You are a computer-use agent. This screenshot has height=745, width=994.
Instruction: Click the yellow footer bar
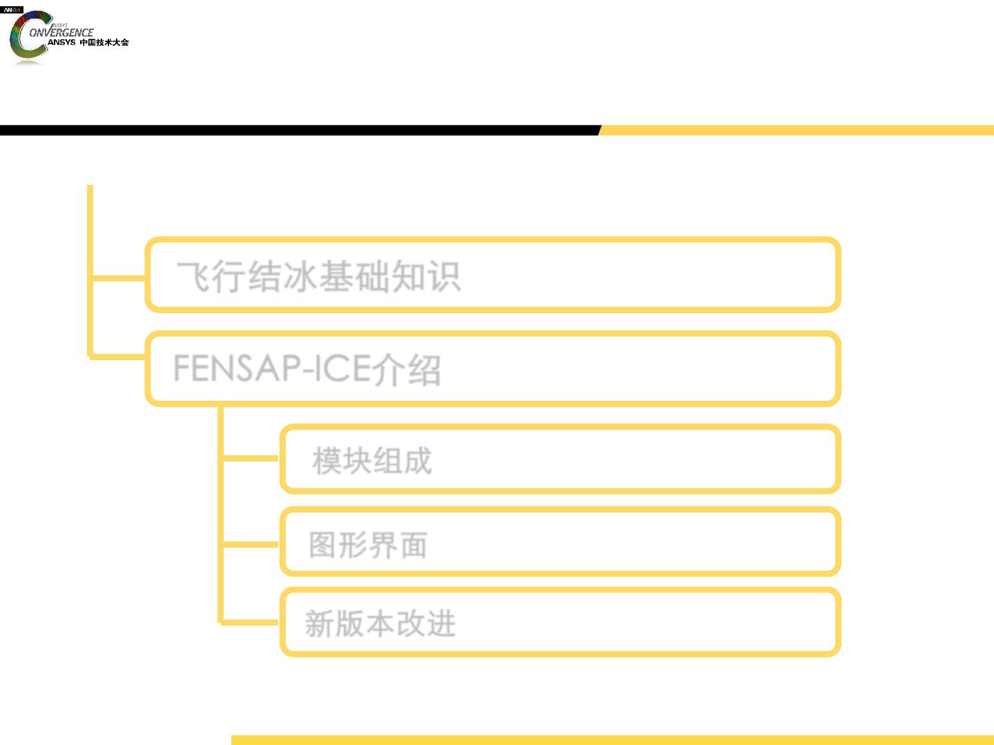[612, 740]
